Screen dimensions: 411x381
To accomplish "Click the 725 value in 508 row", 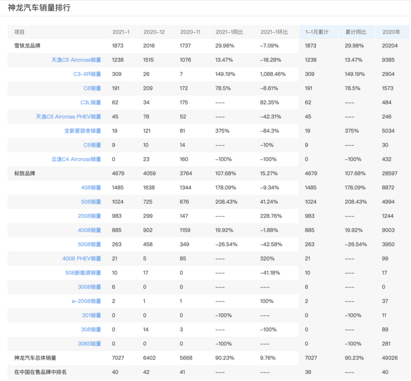I will click(148, 202).
